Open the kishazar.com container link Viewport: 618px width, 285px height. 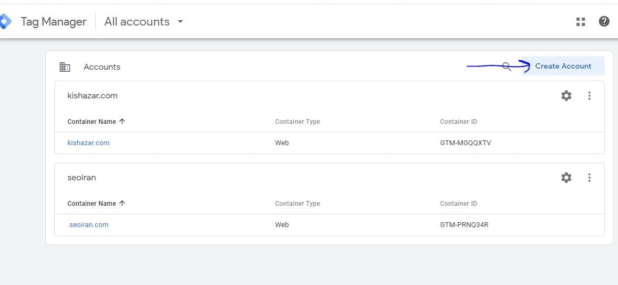point(89,143)
